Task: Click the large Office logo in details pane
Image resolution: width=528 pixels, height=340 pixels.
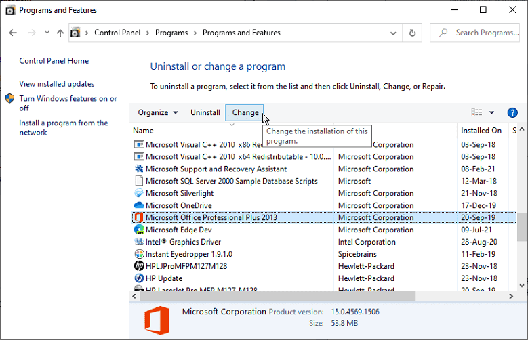Action: (x=157, y=320)
